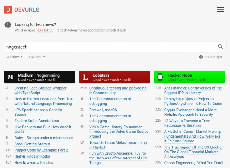Click the search magnifier icon

point(220,47)
